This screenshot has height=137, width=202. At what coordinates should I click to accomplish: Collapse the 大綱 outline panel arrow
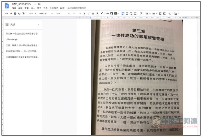[39, 24]
